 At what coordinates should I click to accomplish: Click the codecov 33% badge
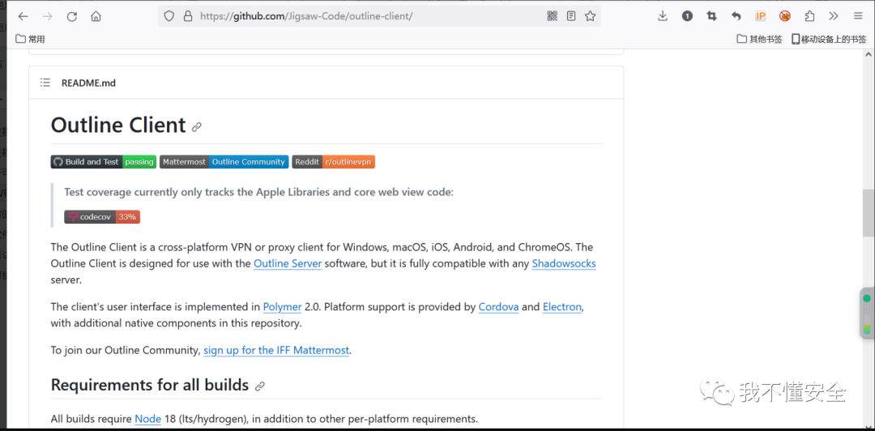click(102, 216)
